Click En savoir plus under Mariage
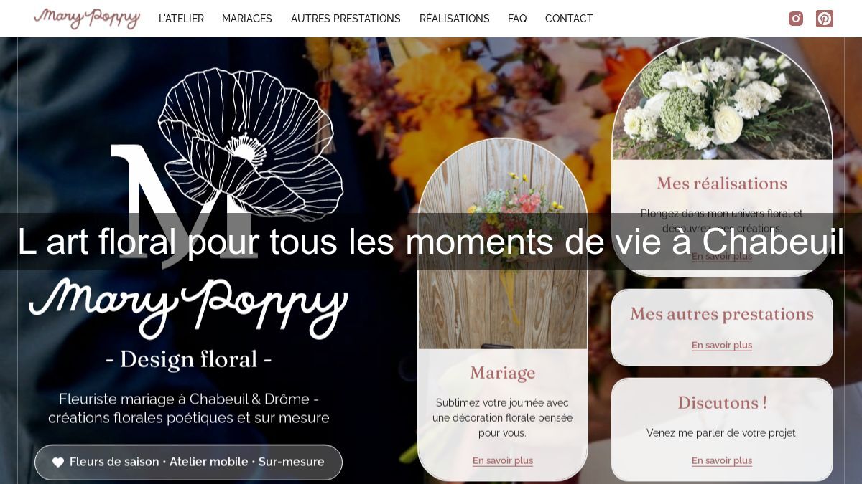Image resolution: width=862 pixels, height=484 pixels. pos(503,460)
